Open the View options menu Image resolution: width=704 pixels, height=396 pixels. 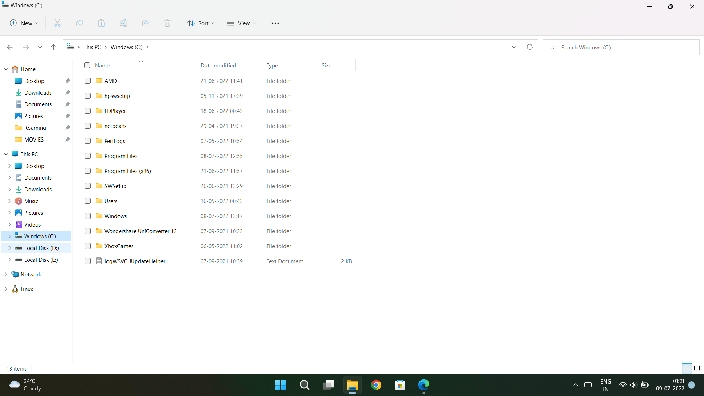241,23
